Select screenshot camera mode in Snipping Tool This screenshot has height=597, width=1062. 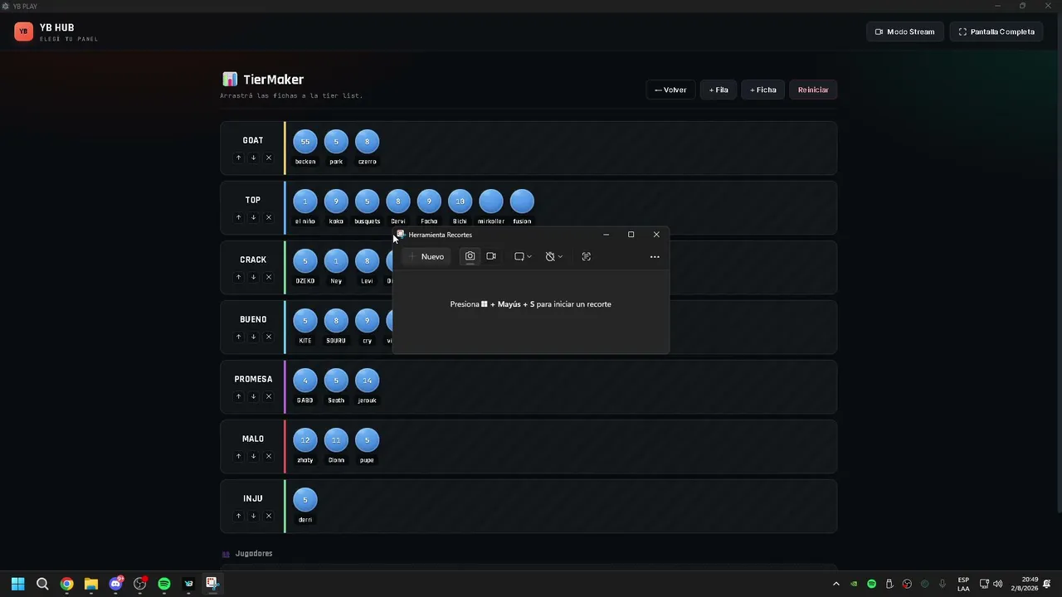470,256
